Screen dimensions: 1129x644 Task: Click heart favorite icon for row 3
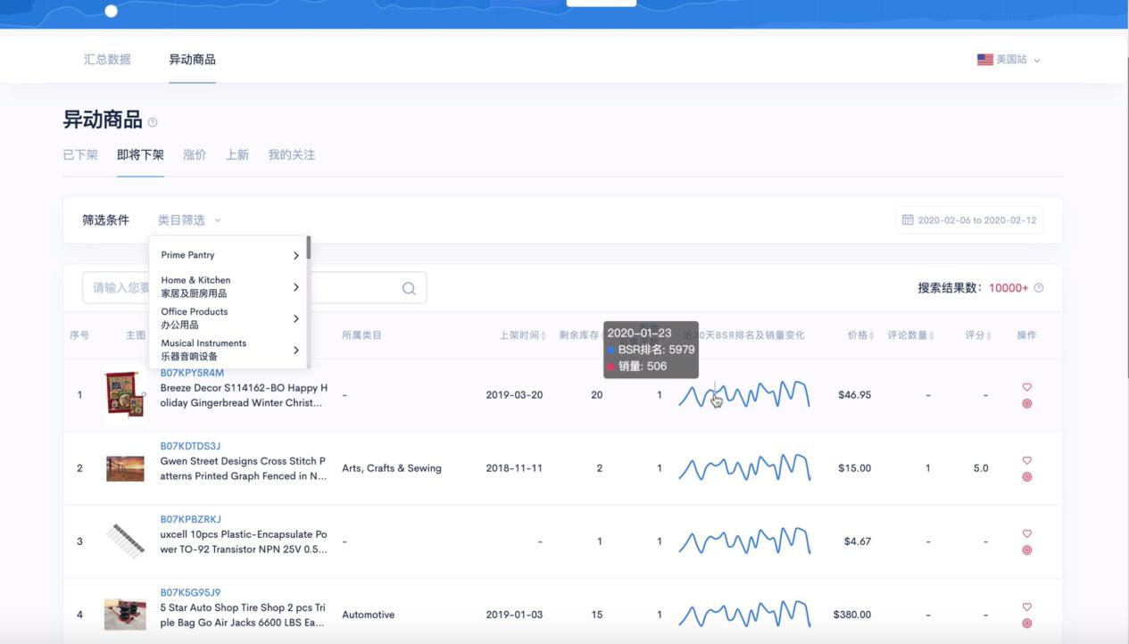(1026, 533)
